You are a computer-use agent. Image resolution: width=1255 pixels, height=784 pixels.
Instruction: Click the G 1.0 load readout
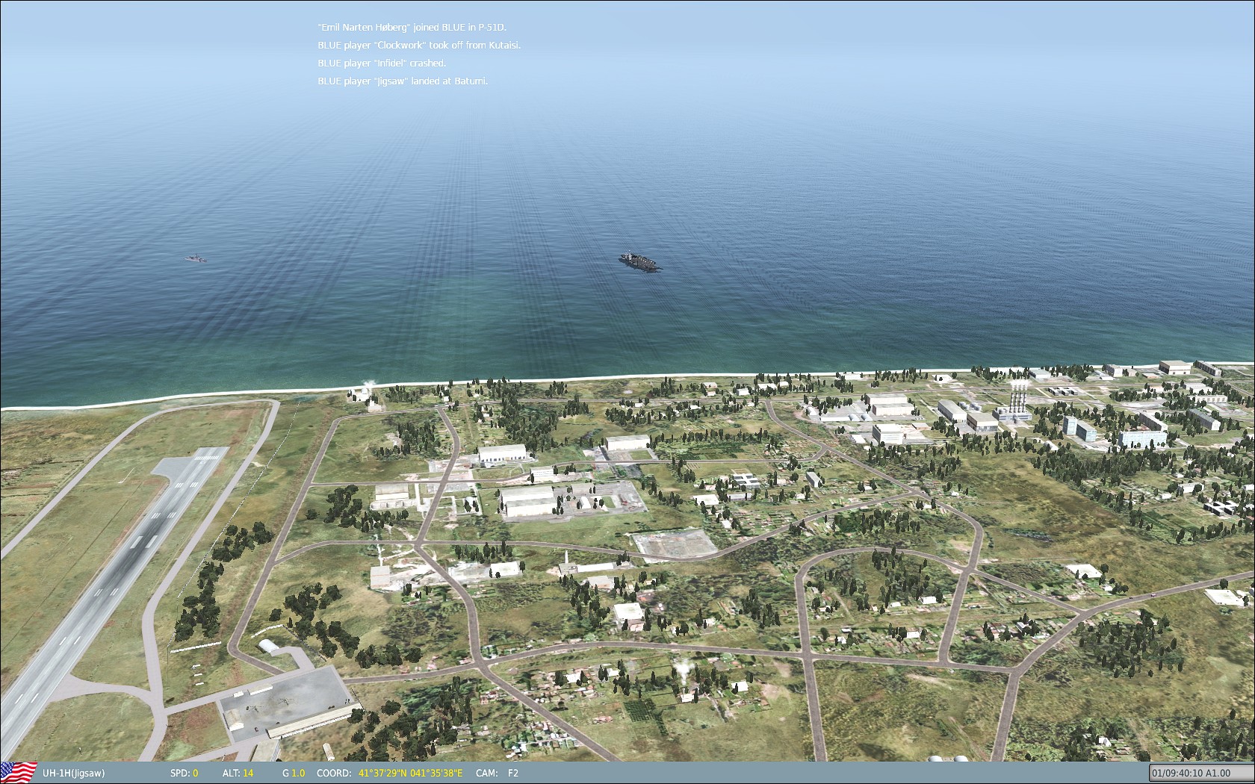point(294,774)
